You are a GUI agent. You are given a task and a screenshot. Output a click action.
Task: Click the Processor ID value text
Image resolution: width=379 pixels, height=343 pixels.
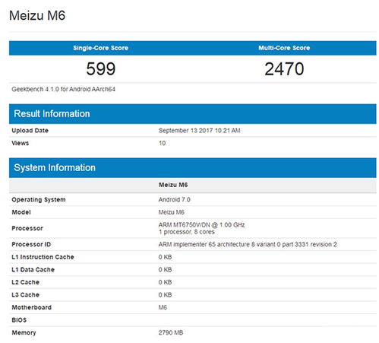pyautogui.click(x=248, y=244)
